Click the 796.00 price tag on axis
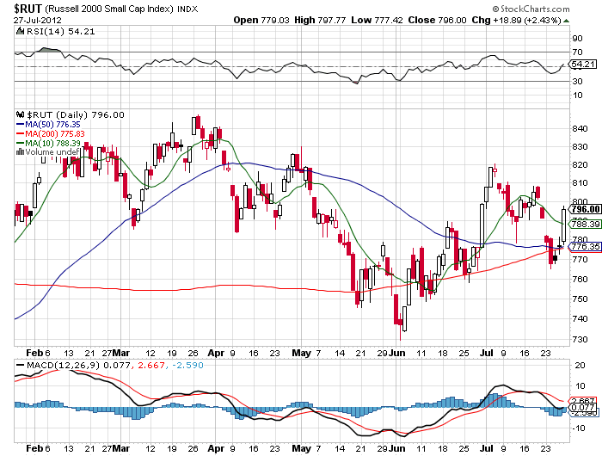This screenshot has height=456, width=602. (585, 209)
